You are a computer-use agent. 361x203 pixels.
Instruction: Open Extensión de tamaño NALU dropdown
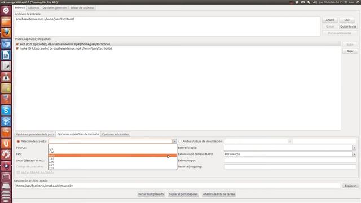pyautogui.click(x=354, y=154)
